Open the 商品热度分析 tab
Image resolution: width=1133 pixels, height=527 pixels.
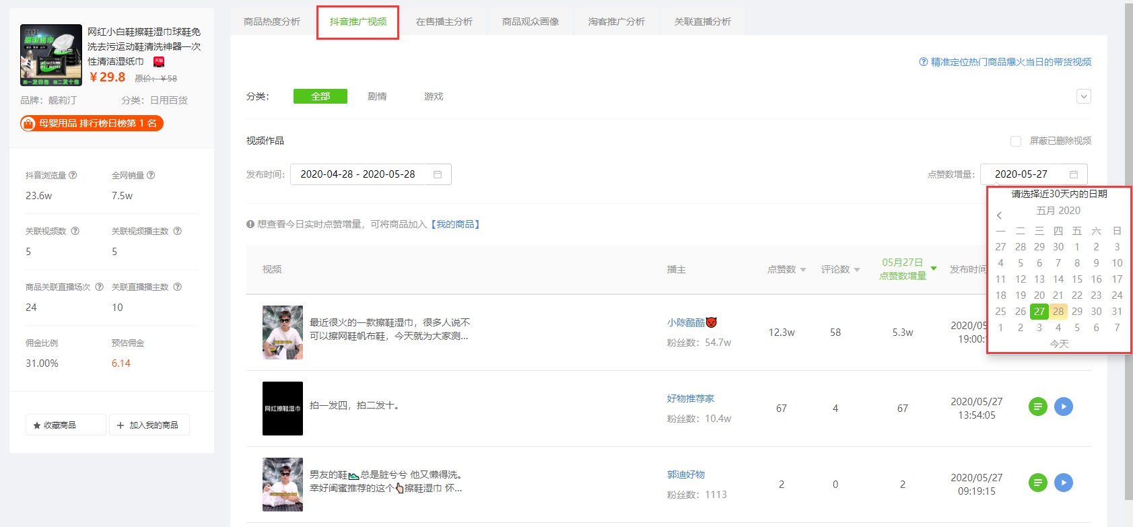272,22
